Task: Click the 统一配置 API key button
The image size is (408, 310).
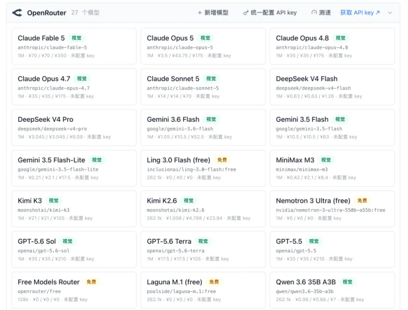Action: tap(270, 12)
